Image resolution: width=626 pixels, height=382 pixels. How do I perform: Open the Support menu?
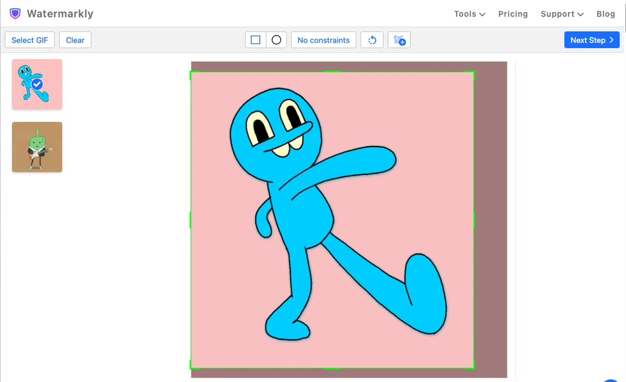click(x=562, y=14)
